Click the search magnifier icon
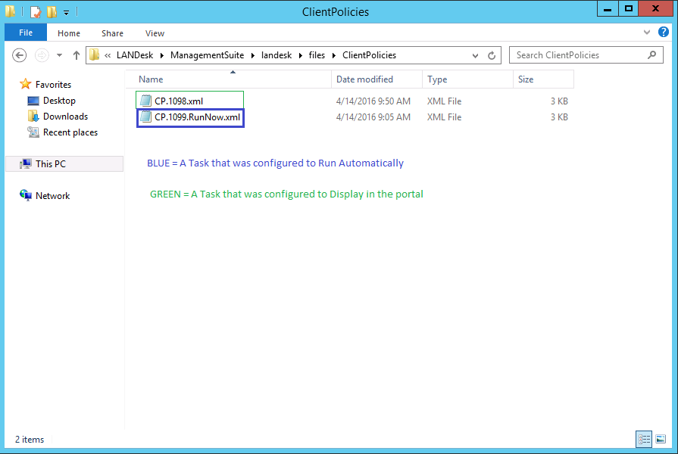 pyautogui.click(x=651, y=54)
